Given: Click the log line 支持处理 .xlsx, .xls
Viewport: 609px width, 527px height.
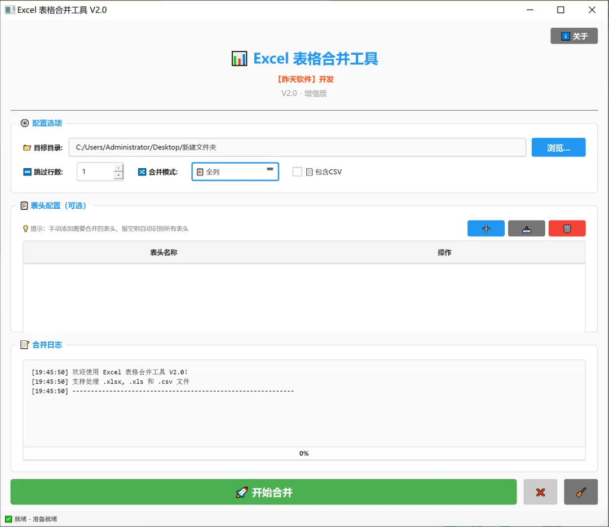Looking at the screenshot, I should click(x=111, y=381).
